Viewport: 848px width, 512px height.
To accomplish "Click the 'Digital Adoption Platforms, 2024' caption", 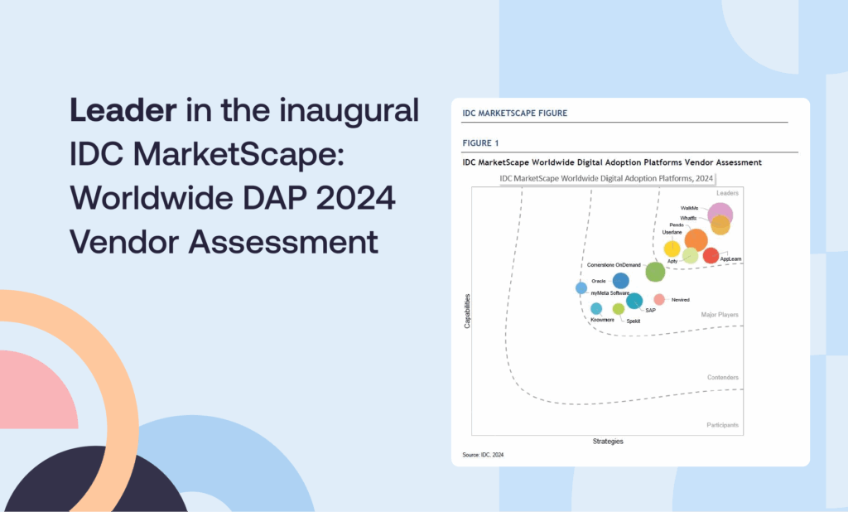I will [606, 178].
